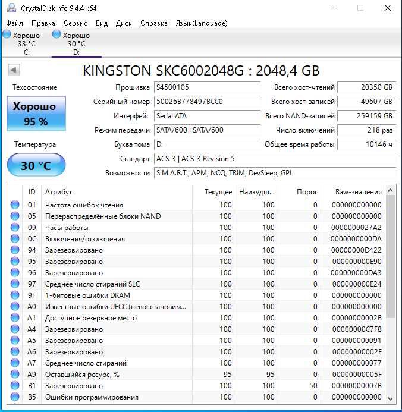
Task: Click status orb of attribute A9 row
Action: click(15, 374)
